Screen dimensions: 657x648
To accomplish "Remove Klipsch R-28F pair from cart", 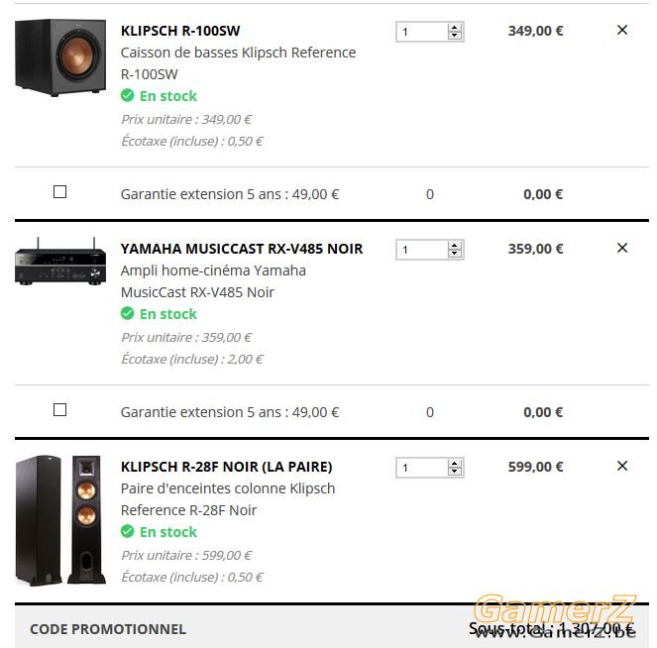I will [622, 466].
